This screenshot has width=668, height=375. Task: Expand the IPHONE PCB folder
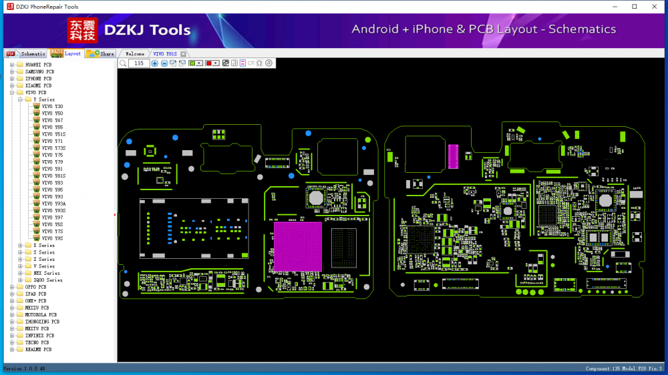click(x=12, y=79)
